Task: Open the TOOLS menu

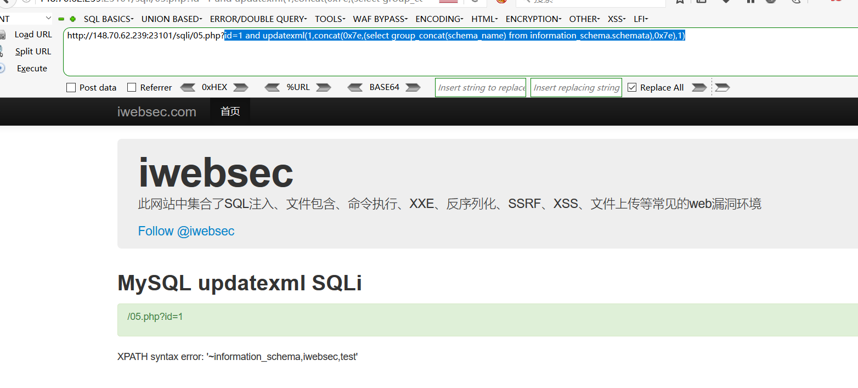Action: (330, 19)
